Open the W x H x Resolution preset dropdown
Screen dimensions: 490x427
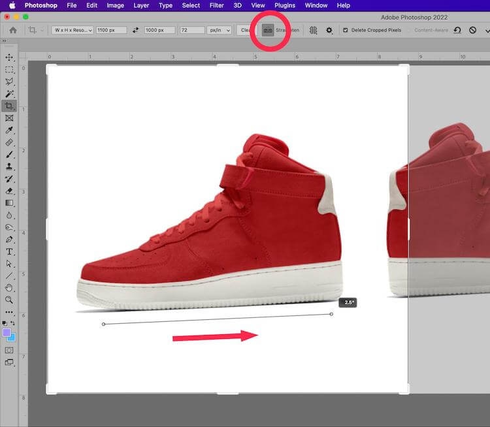pyautogui.click(x=73, y=30)
